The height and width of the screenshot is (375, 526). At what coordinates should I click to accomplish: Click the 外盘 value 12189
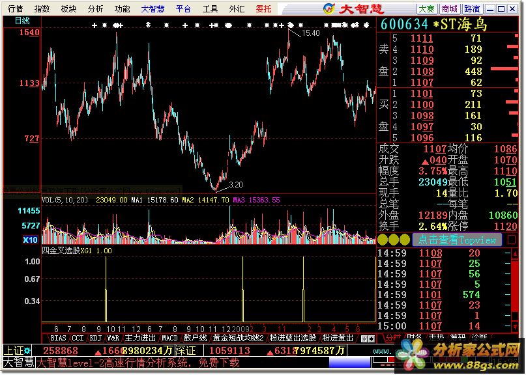point(433,215)
